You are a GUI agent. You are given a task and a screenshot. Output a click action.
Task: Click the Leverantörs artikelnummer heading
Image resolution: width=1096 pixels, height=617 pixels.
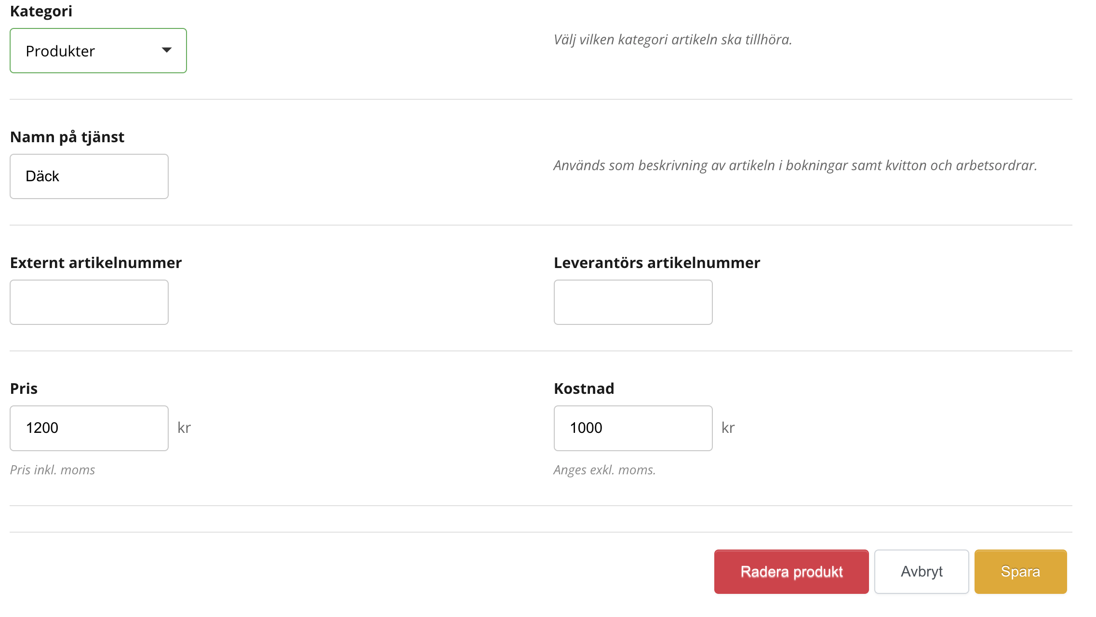[657, 263]
